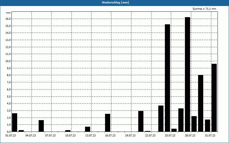Select the bar reaching about 3,3 mm

pyautogui.click(x=181, y=120)
